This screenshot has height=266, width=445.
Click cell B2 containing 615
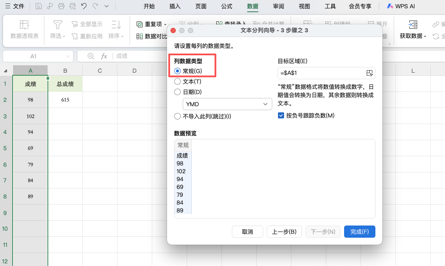point(65,100)
